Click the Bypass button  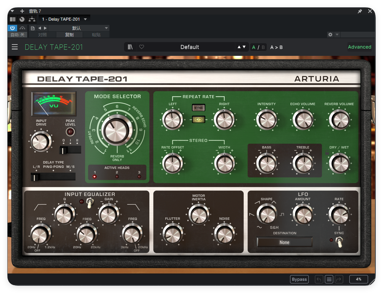pyautogui.click(x=299, y=279)
